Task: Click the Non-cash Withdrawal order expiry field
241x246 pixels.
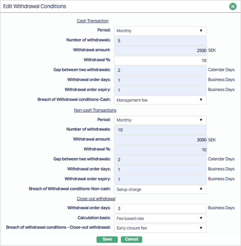Action: click(x=160, y=179)
